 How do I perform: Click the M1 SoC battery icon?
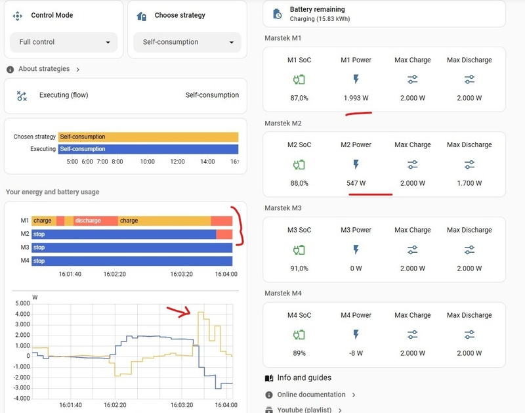[299, 79]
